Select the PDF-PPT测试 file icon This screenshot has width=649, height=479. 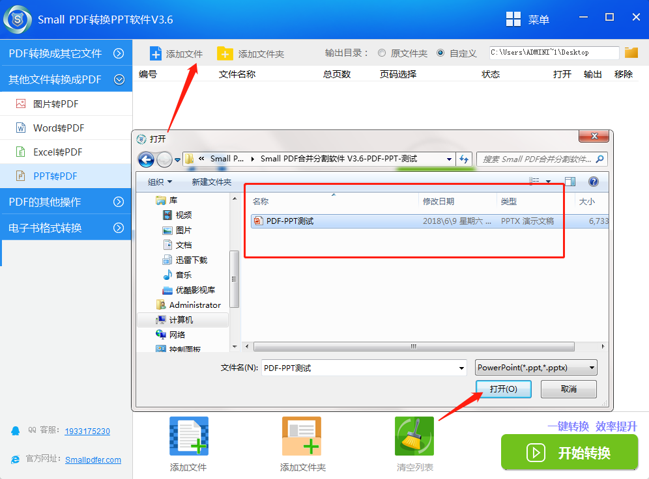click(x=258, y=221)
